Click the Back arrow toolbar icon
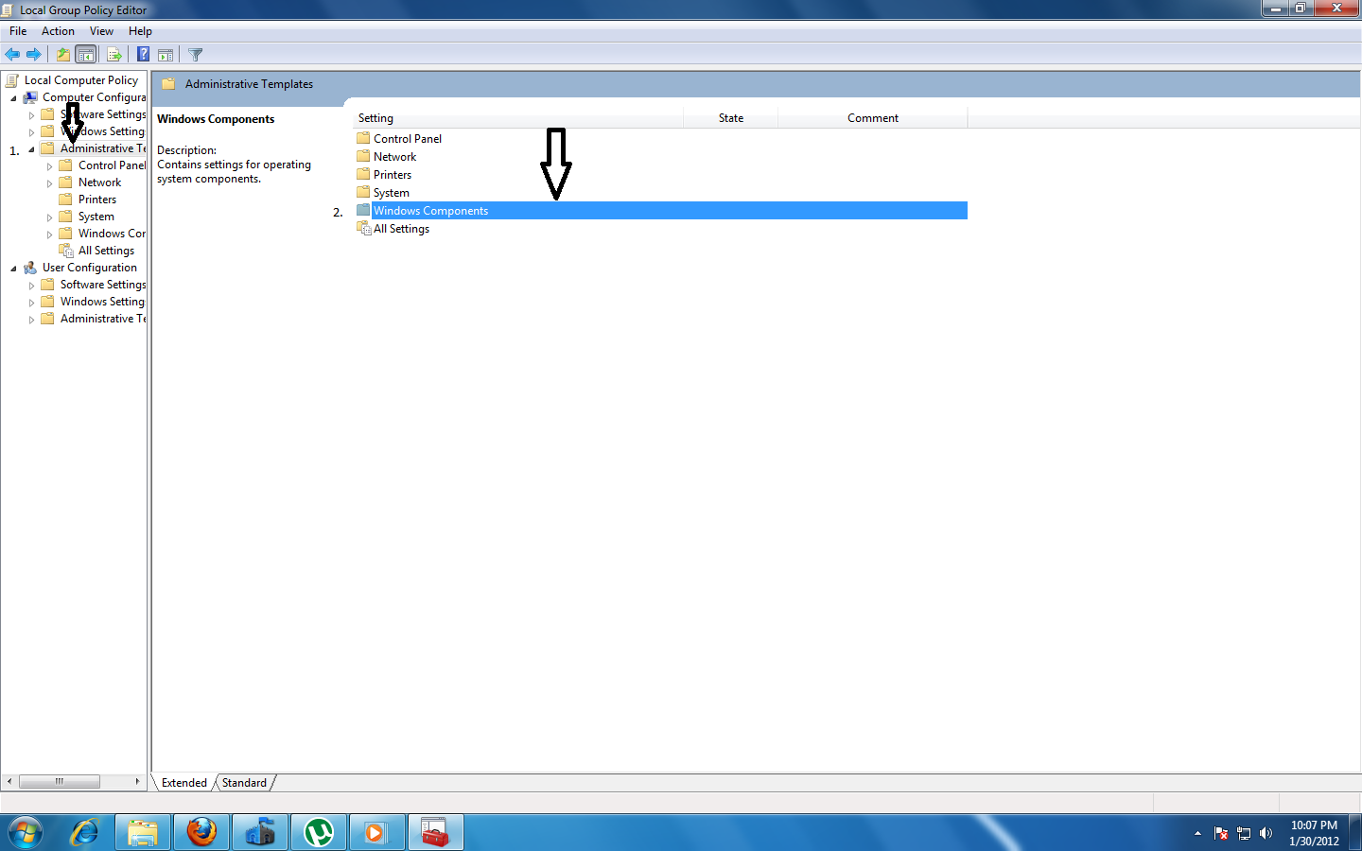Screen dimensions: 1362x851 12,55
